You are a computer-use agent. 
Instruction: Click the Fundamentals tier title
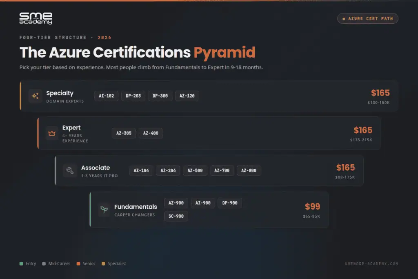(x=136, y=207)
